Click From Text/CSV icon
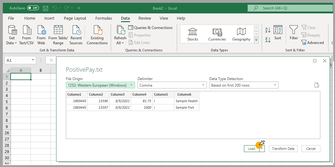 (27, 35)
